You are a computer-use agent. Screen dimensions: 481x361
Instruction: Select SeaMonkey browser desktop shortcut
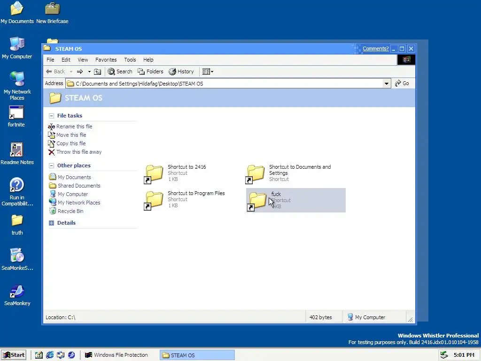(x=17, y=295)
